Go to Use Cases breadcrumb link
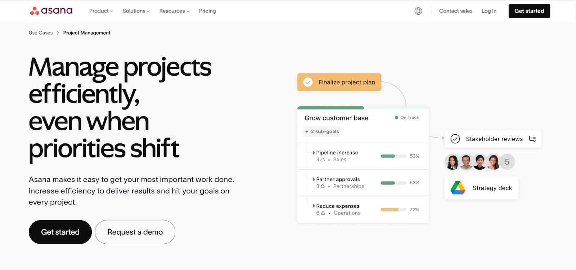 pyautogui.click(x=41, y=33)
